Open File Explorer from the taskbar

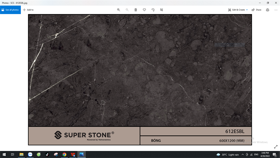pos(21,154)
